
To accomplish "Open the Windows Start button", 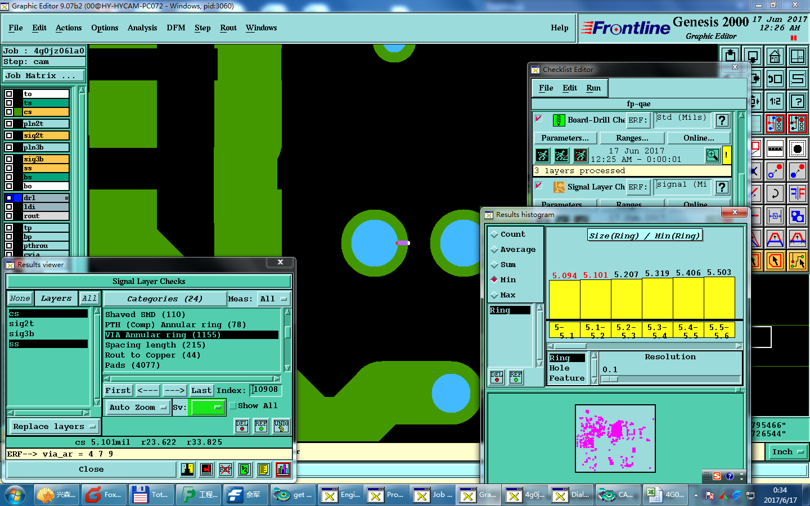I will [x=15, y=495].
